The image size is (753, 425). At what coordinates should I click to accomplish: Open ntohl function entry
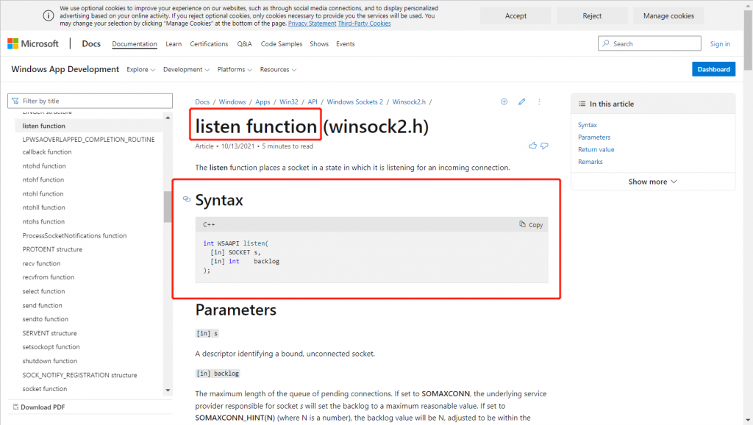coord(43,193)
